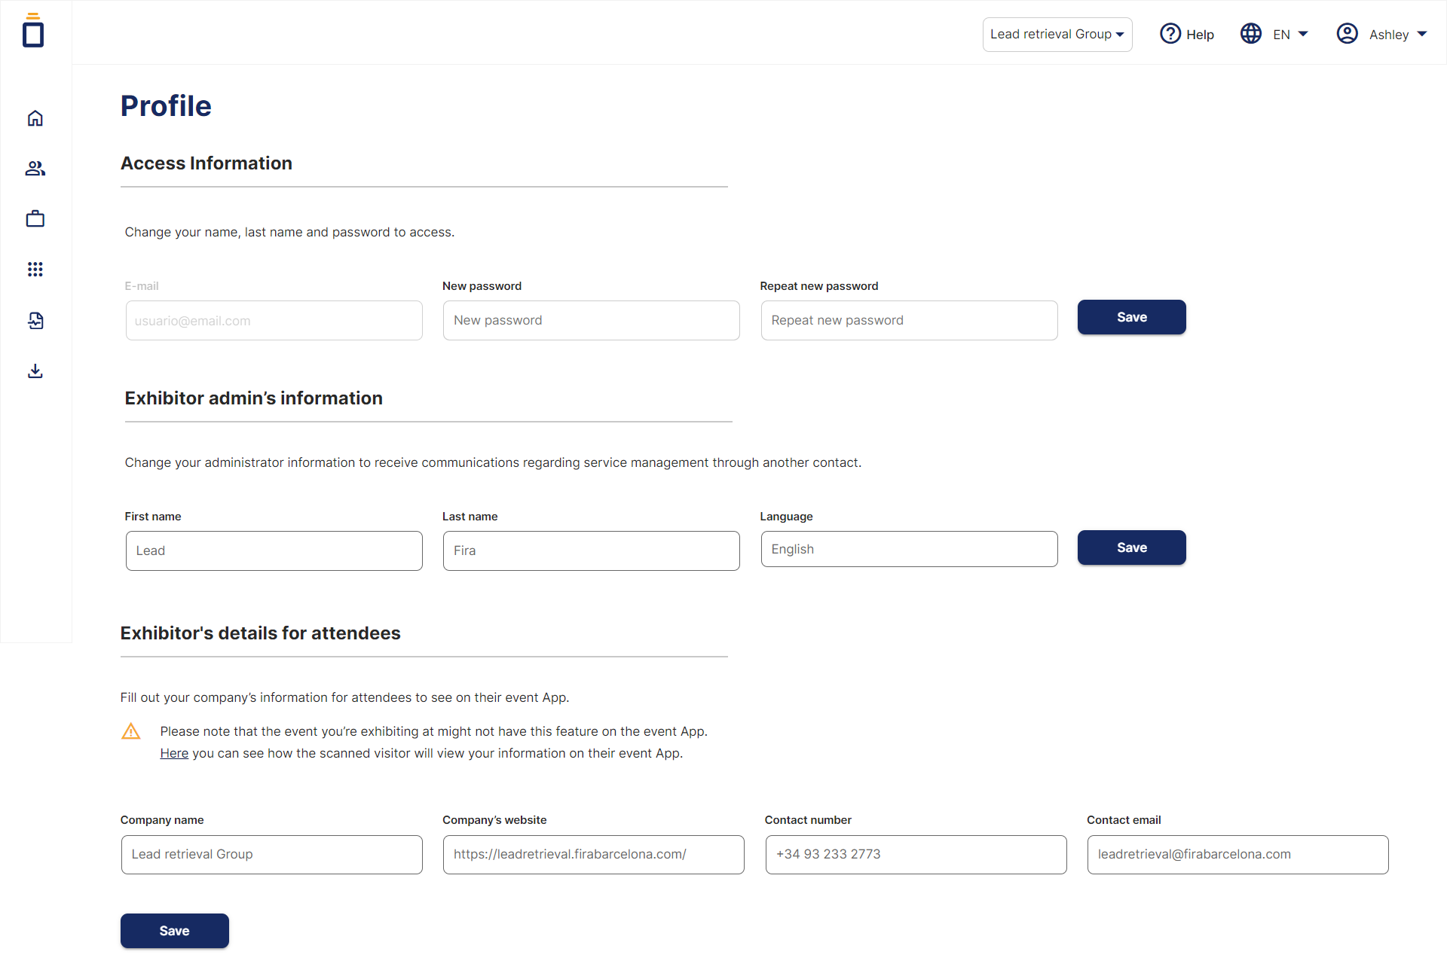Image resolution: width=1447 pixels, height=973 pixels.
Task: Save the new password
Action: point(1132,317)
